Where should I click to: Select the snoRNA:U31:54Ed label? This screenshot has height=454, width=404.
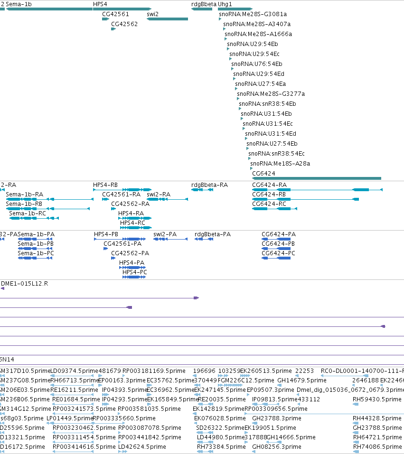tap(271, 134)
